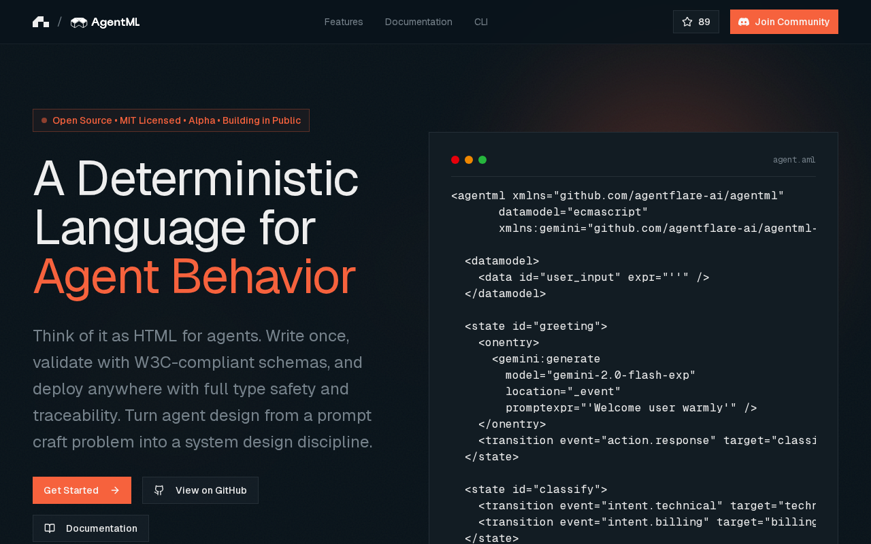Click the 'validate with W3C-compliant schemas' line
The width and height of the screenshot is (871, 544).
(198, 362)
